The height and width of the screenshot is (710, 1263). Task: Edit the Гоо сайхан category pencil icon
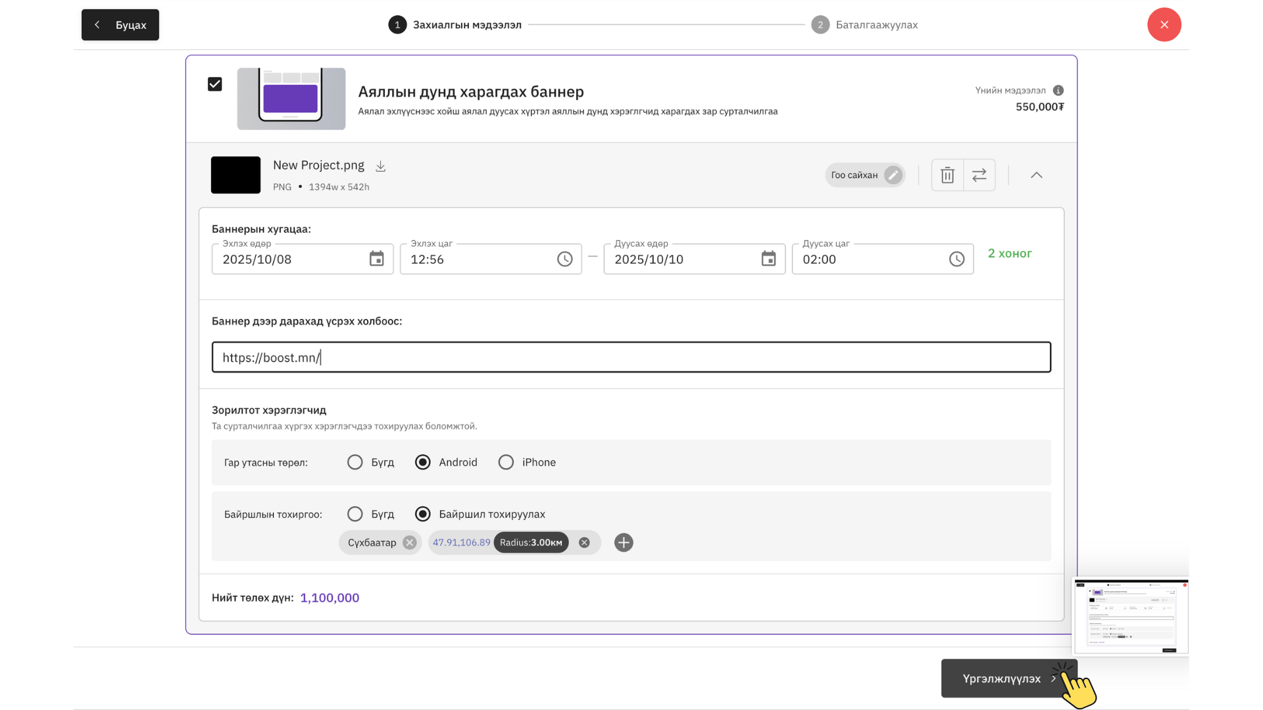click(x=893, y=175)
